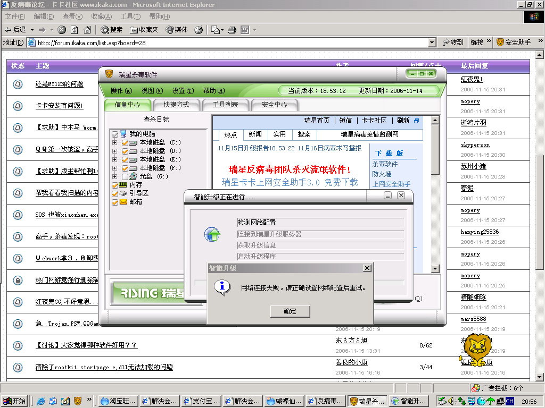
Task: Open the IE Search (搜索) toolbar button
Action: click(x=112, y=30)
